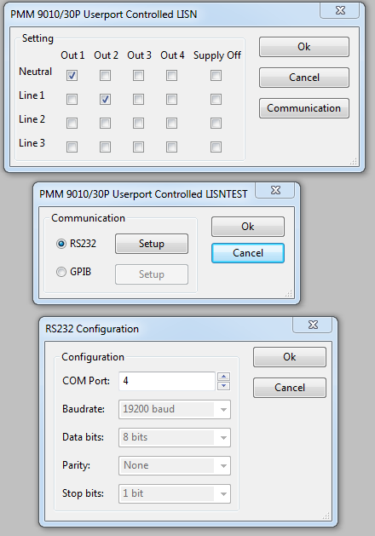Click the Communication button in LISN dialog
Image resolution: width=375 pixels, height=536 pixels.
(304, 108)
